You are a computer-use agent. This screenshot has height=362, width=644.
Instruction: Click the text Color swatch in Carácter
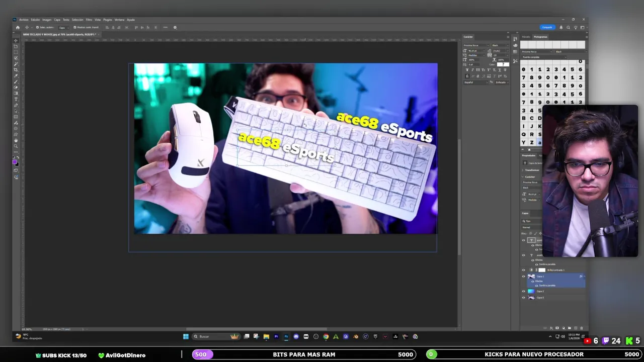pyautogui.click(x=503, y=64)
